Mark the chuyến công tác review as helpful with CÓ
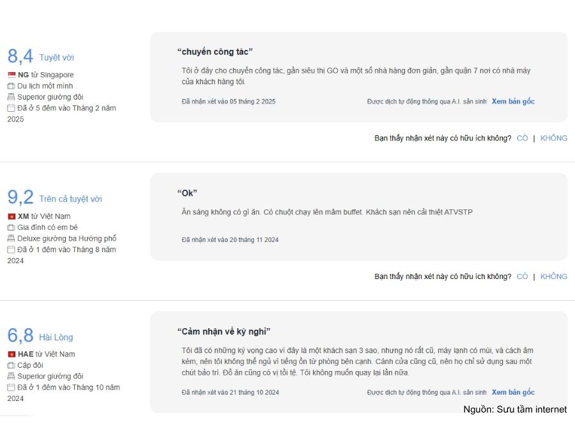575x431 pixels. tap(522, 138)
